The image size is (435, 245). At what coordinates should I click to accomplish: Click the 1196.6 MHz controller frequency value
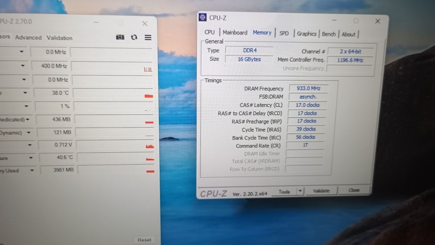(350, 60)
